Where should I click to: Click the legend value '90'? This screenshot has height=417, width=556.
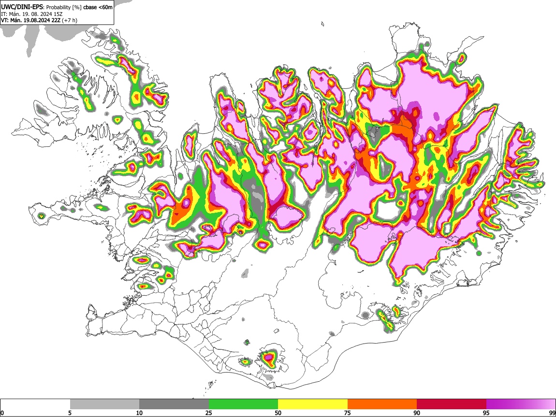(x=417, y=413)
